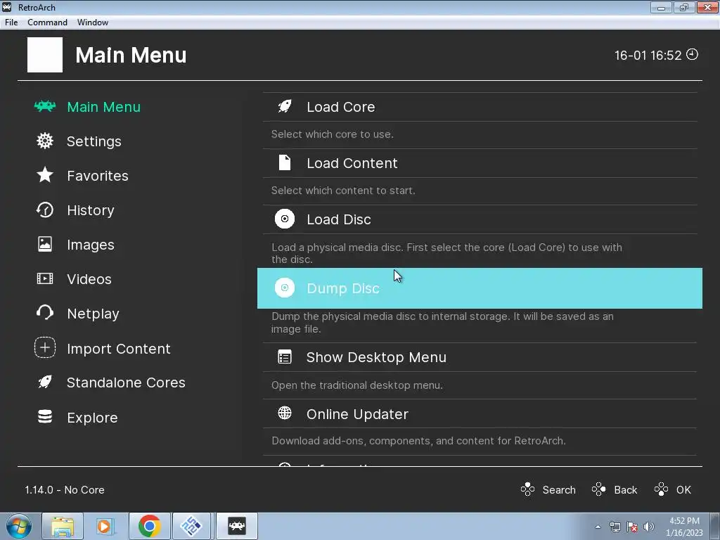Click the Search button icon in footer
The width and height of the screenshot is (720, 540).
[x=527, y=489]
